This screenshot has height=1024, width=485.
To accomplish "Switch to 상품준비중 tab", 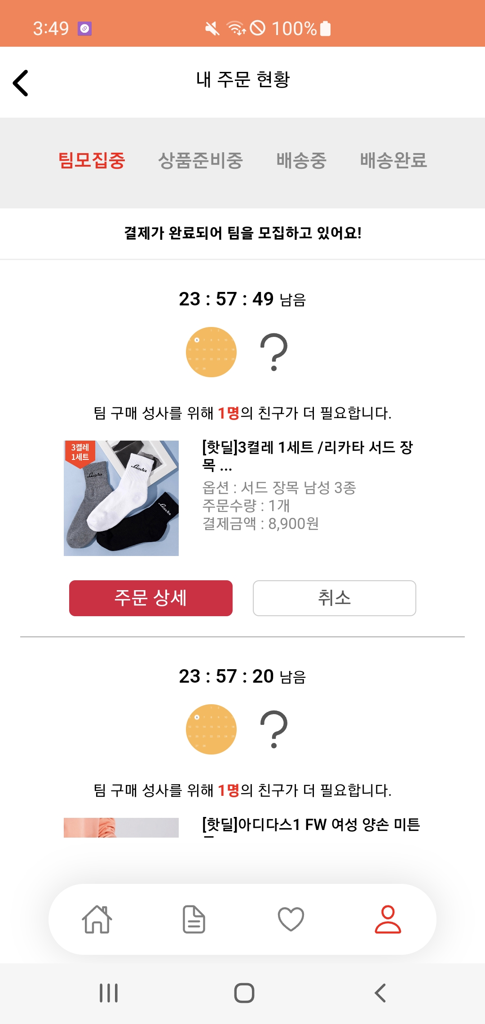I will click(200, 160).
